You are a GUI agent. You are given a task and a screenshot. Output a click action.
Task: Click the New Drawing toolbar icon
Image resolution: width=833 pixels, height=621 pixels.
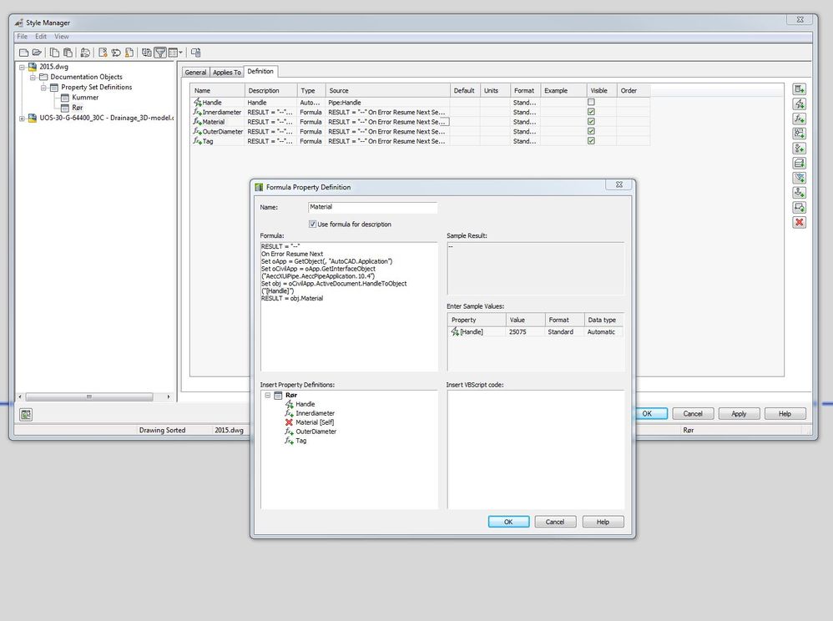click(24, 53)
